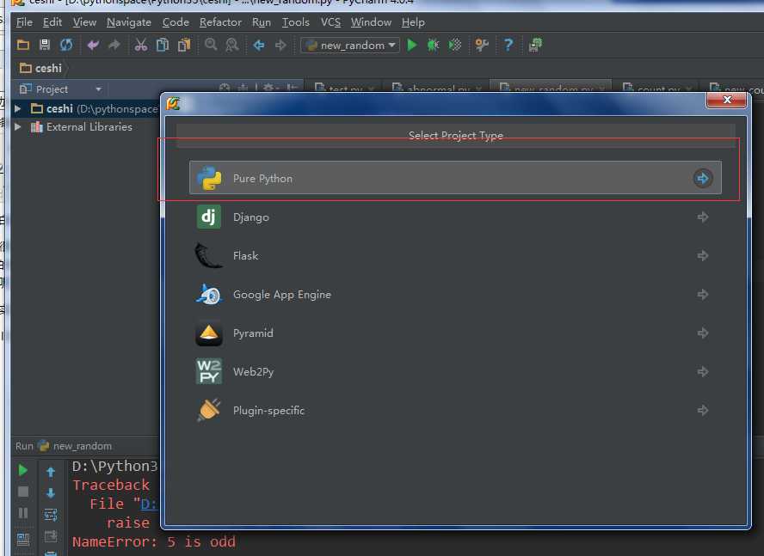
Task: Click the Redo arrow icon
Action: tap(114, 46)
